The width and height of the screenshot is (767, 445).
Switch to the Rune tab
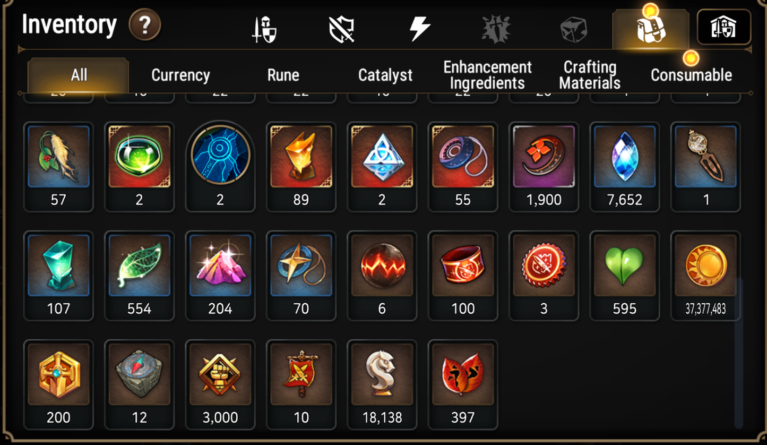point(283,75)
